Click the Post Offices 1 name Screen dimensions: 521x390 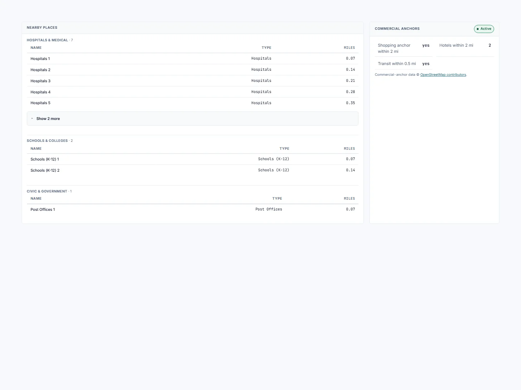[43, 209]
